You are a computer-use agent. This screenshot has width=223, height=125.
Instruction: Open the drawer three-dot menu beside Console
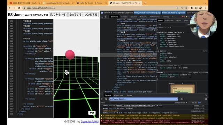tap(102, 95)
